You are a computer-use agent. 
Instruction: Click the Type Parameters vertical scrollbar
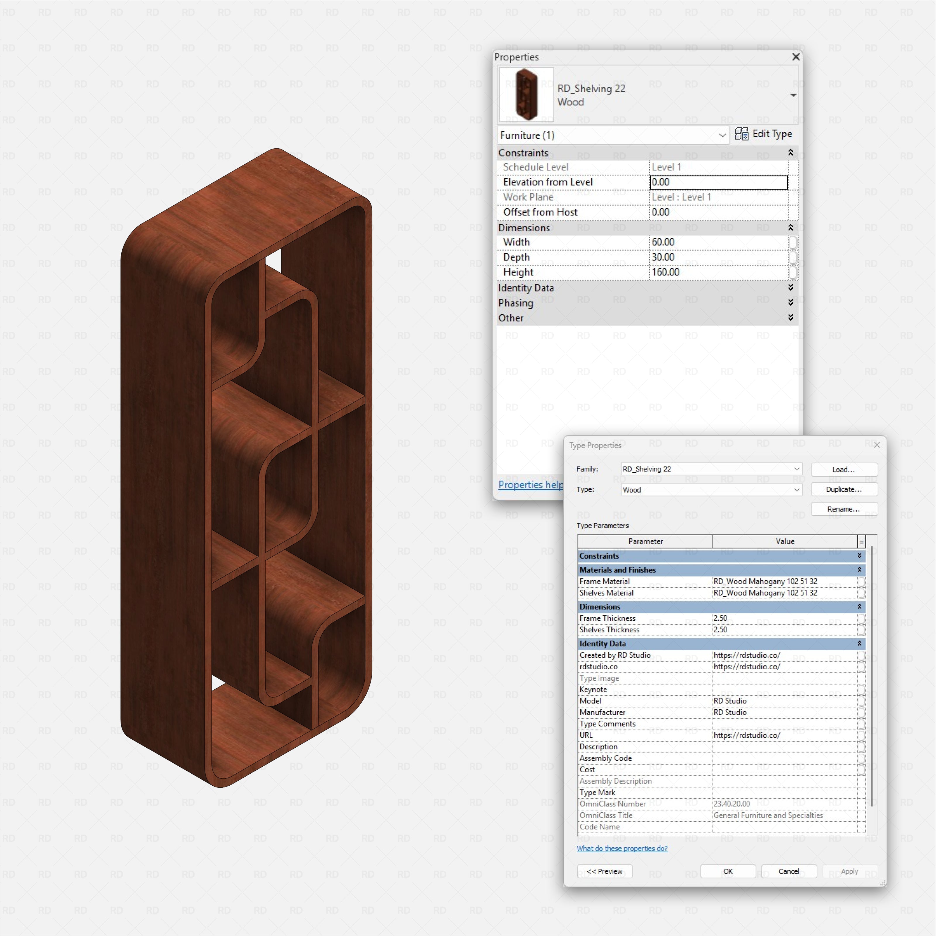tap(872, 676)
